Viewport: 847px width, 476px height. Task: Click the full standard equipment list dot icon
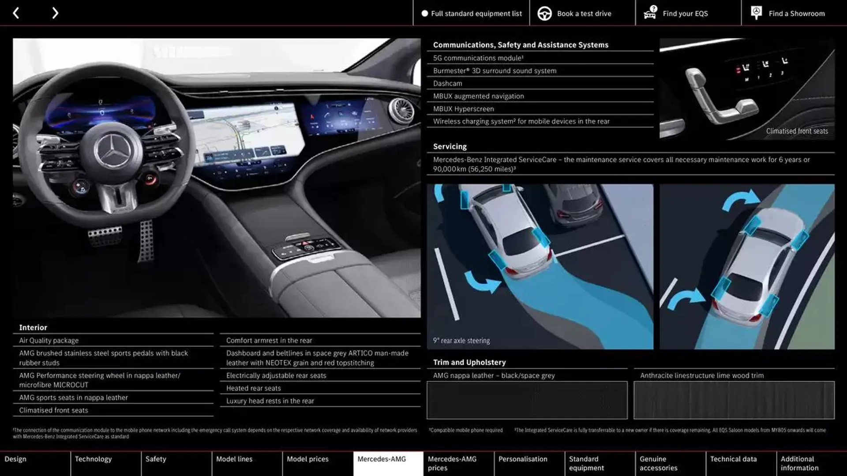coord(423,13)
